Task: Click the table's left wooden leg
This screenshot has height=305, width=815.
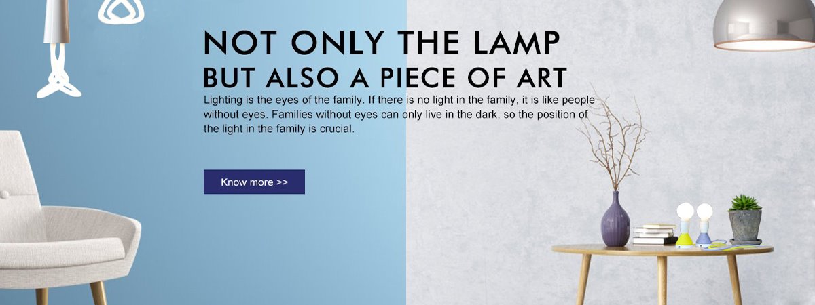Action: tap(583, 279)
